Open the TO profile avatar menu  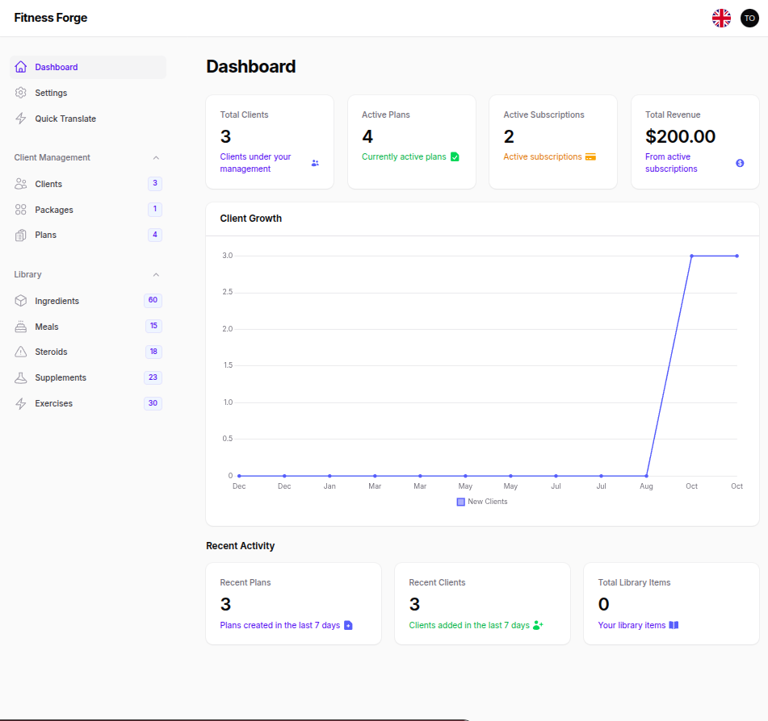(749, 18)
